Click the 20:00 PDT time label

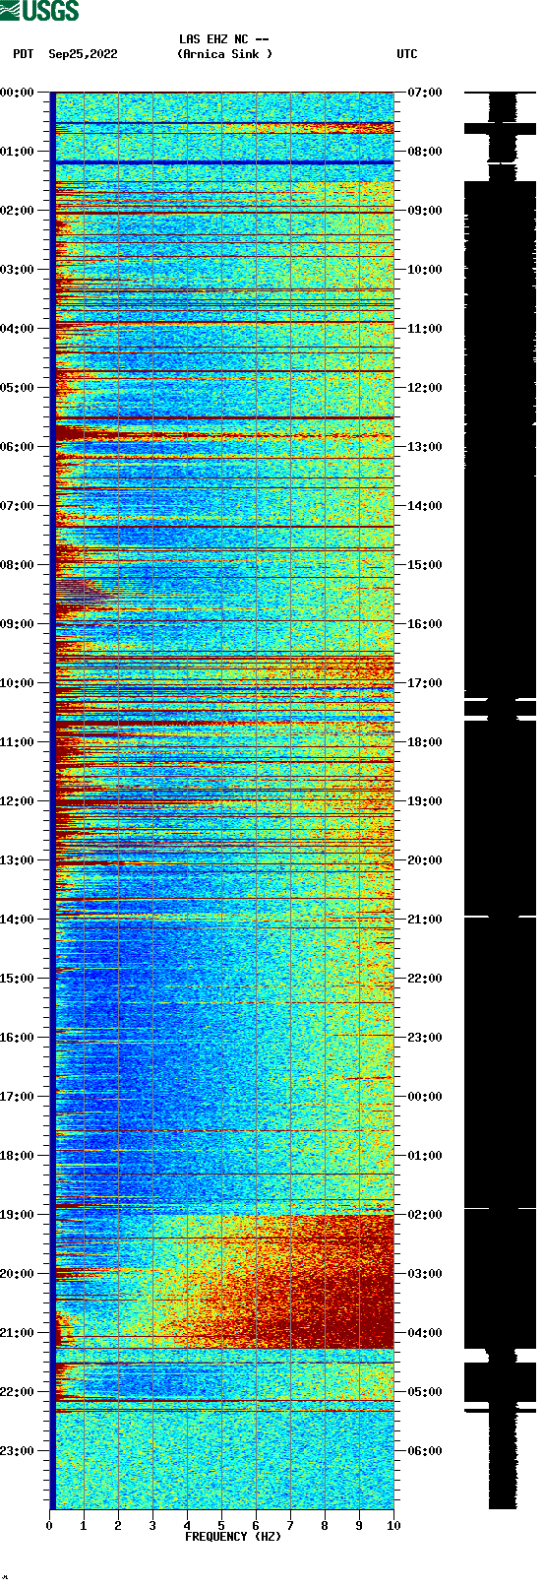[x=18, y=1274]
